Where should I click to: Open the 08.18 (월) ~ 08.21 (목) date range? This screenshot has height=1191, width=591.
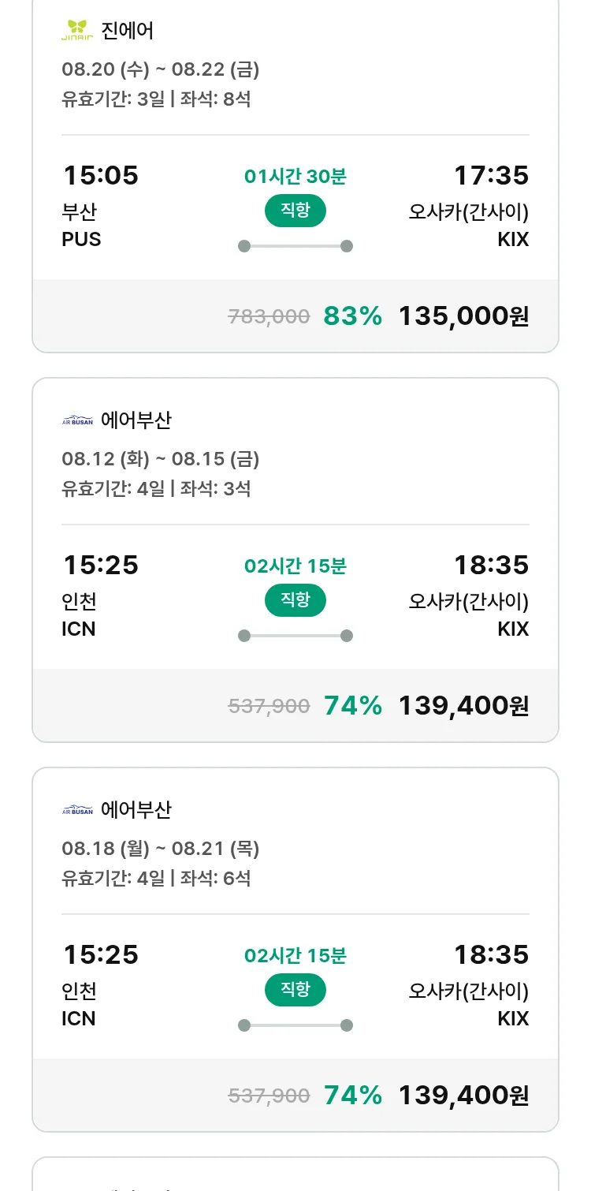[x=161, y=849]
